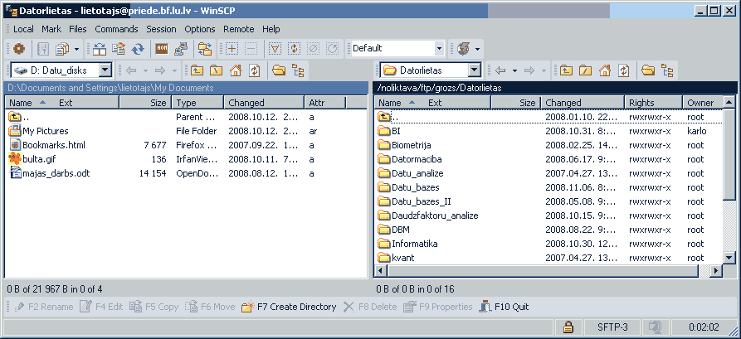The height and width of the screenshot is (339, 741).
Task: Click the session lightning globe icon
Action: (x=464, y=48)
